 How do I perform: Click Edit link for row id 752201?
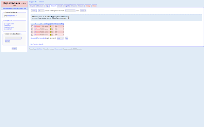35,32
